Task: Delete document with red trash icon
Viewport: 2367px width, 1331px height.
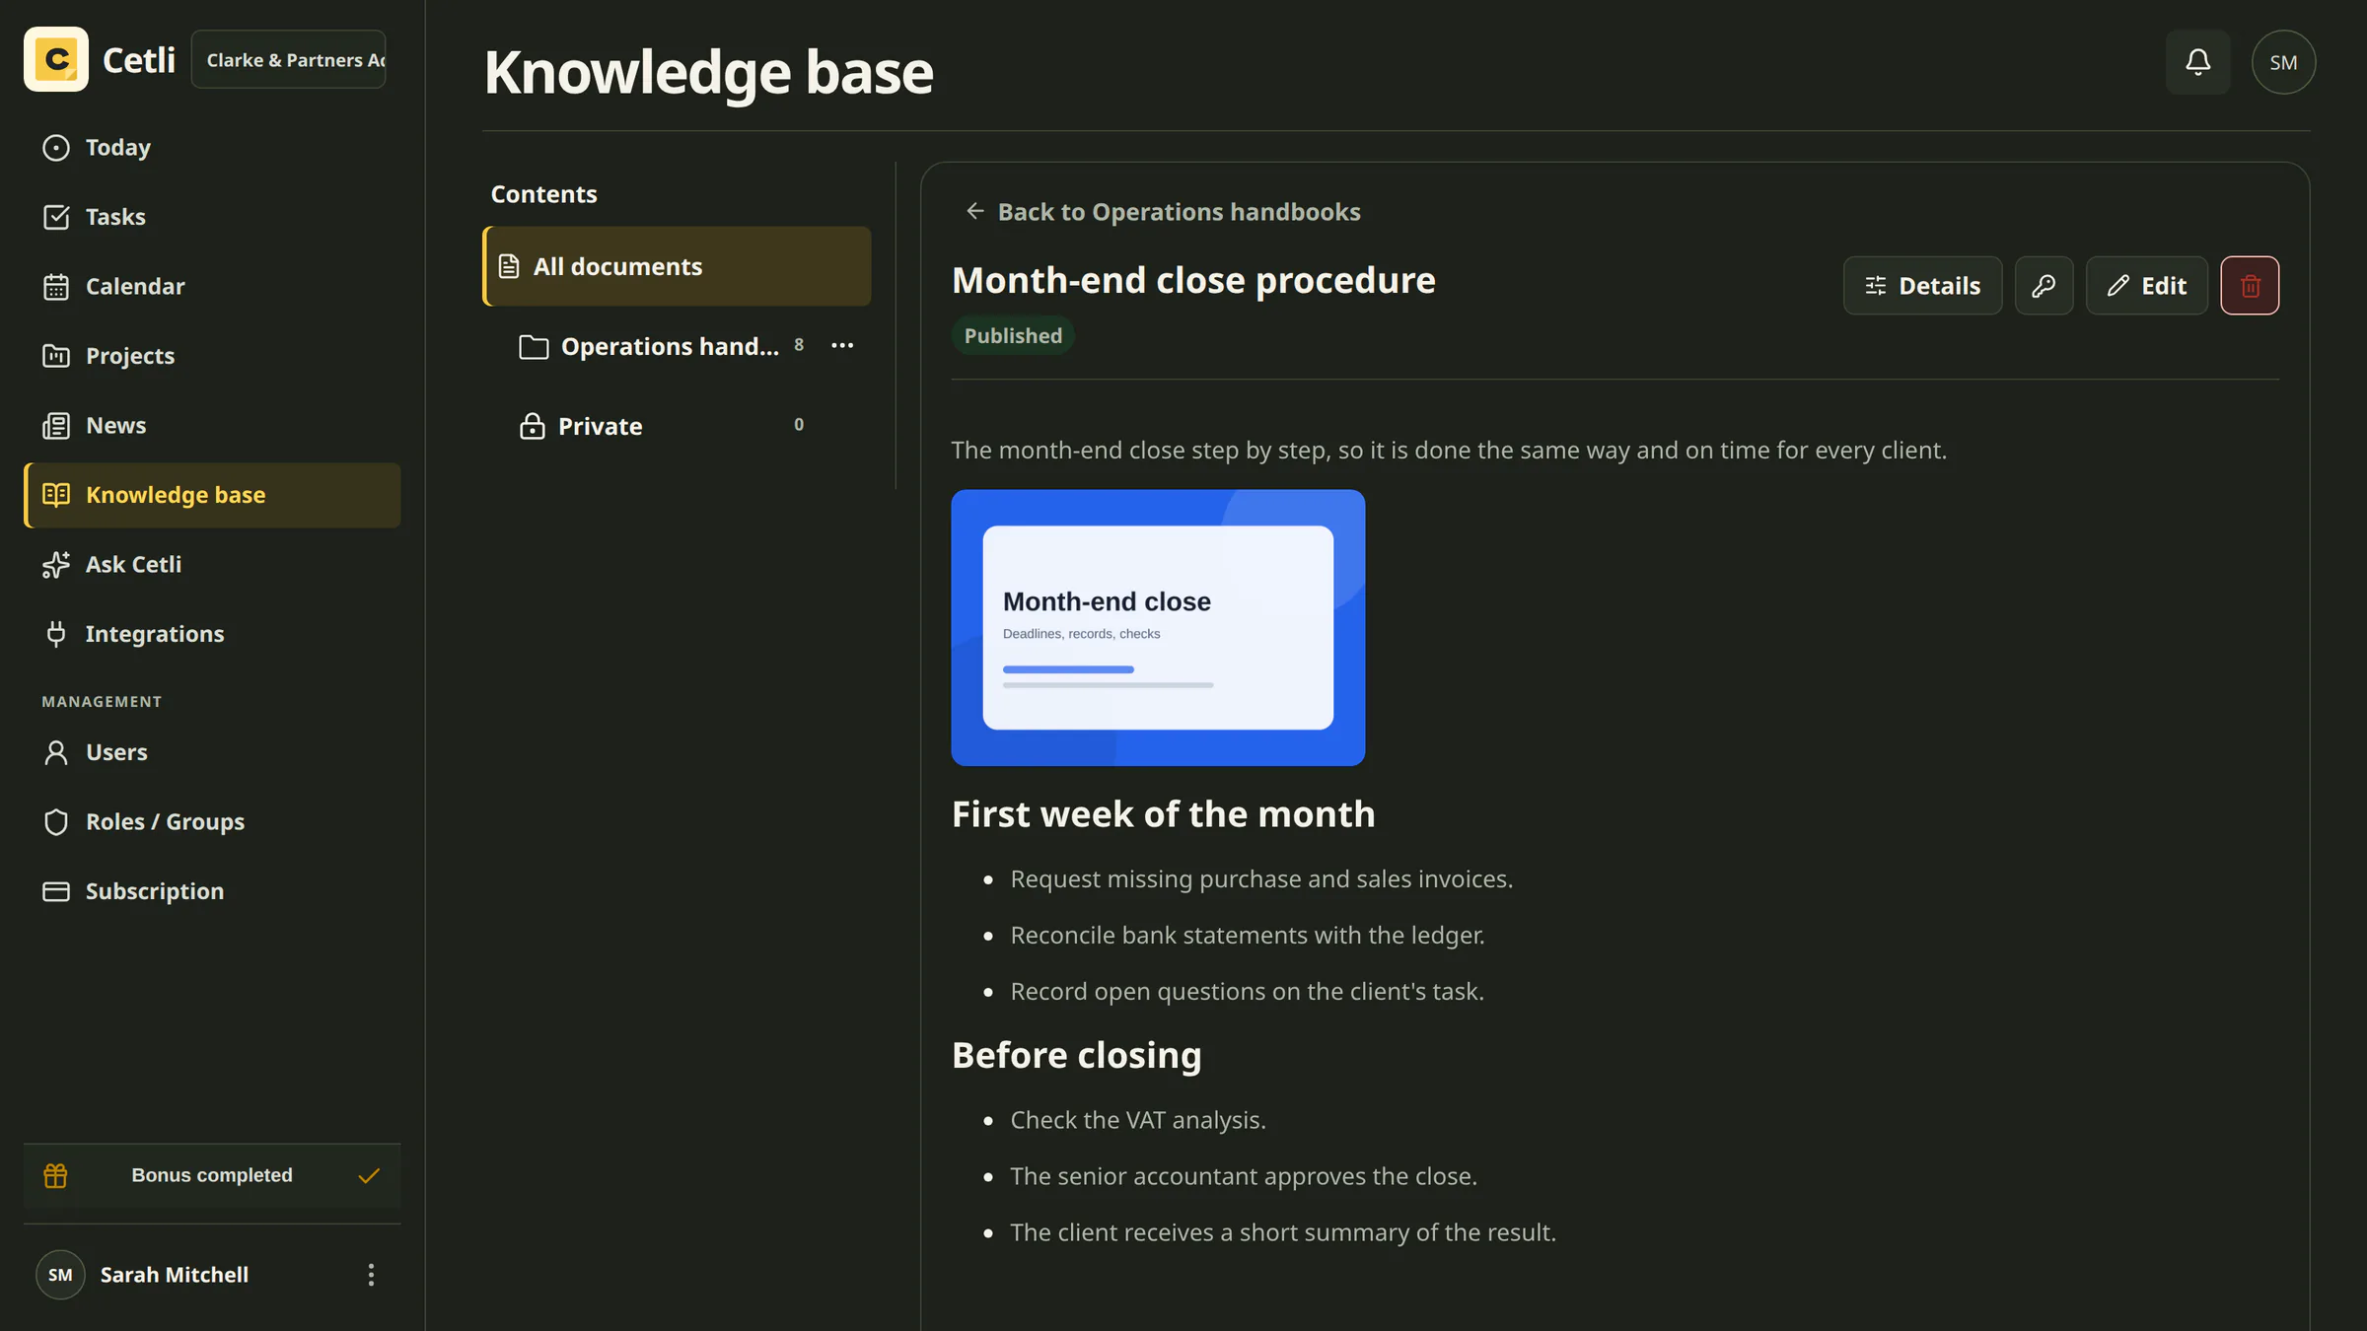Action: (x=2250, y=286)
